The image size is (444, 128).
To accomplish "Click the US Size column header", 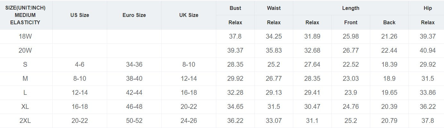I will pos(80,15).
